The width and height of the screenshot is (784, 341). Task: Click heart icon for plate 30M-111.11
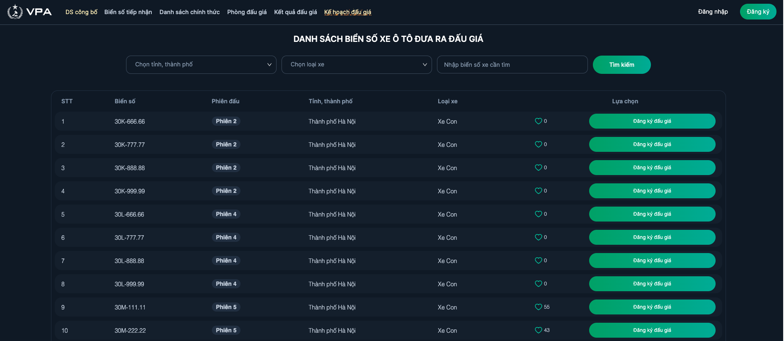coord(538,307)
